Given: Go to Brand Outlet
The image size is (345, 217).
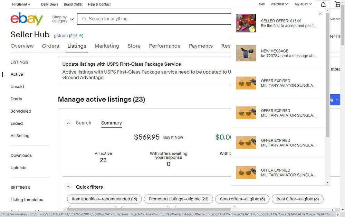Looking at the screenshot, I should (73, 4).
